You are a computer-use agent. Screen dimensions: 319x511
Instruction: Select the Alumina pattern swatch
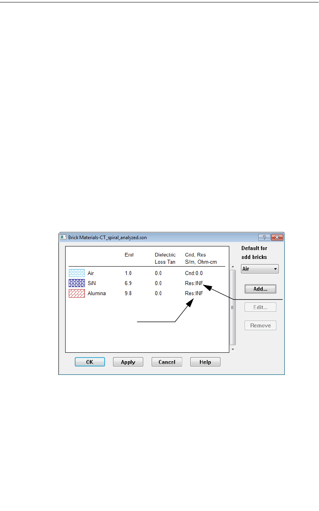point(76,293)
